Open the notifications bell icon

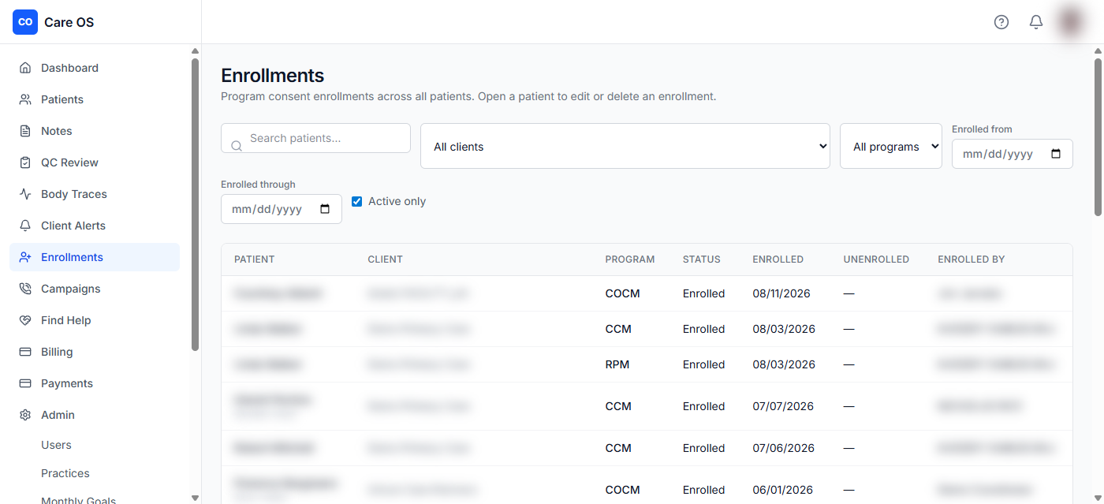tap(1036, 22)
